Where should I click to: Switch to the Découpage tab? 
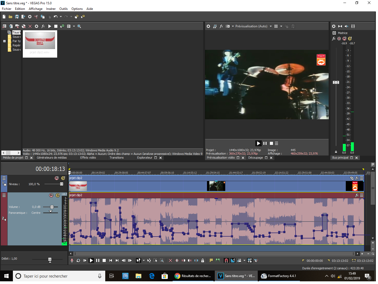point(256,158)
